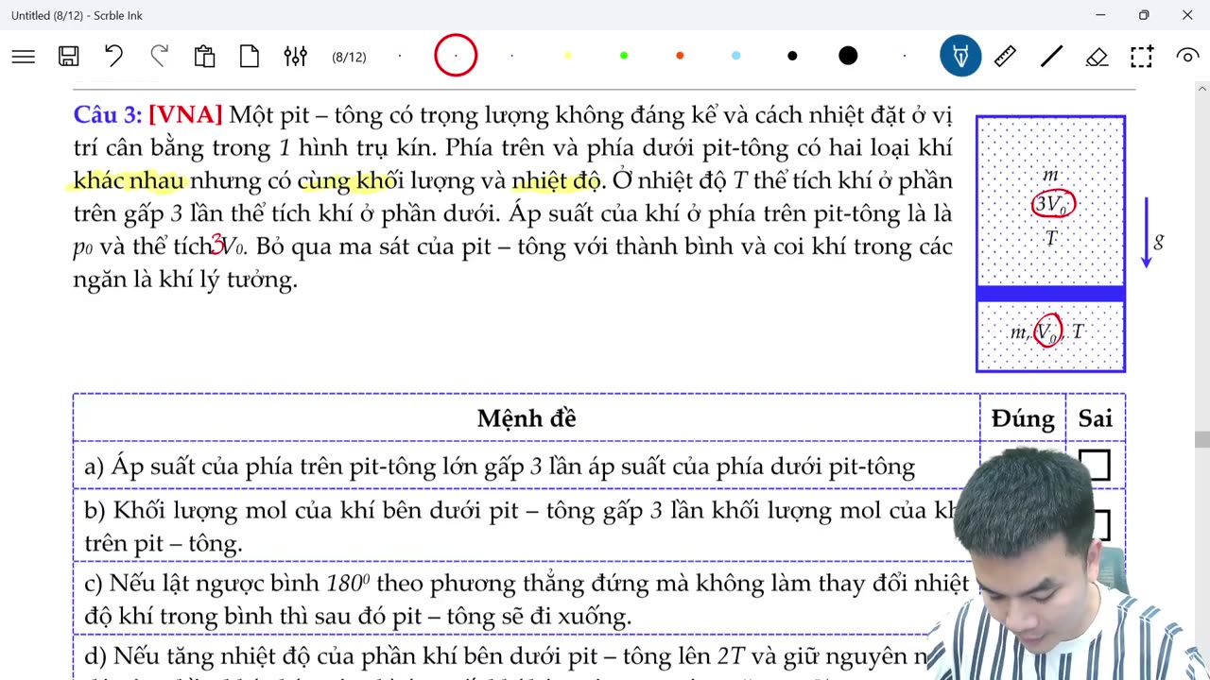Choose the light blue pen color dot
1210x680 pixels.
[735, 57]
